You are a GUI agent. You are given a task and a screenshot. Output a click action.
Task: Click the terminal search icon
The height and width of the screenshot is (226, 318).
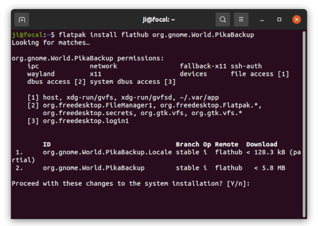click(x=223, y=20)
